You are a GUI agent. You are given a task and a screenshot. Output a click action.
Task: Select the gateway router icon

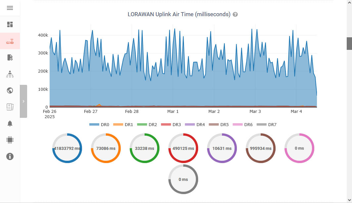(x=10, y=41)
